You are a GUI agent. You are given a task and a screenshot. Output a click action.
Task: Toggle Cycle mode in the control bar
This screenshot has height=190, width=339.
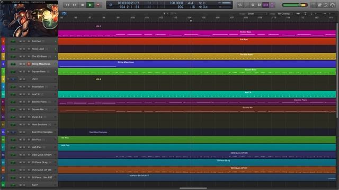240,5
